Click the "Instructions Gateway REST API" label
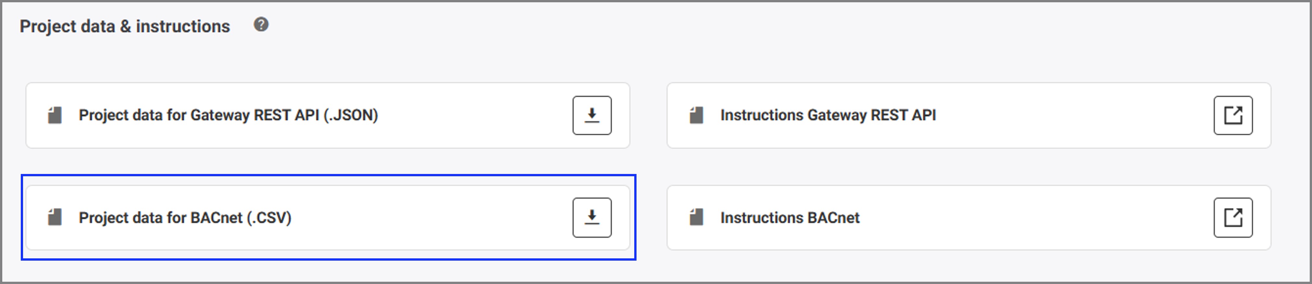This screenshot has width=1312, height=284. pos(828,116)
